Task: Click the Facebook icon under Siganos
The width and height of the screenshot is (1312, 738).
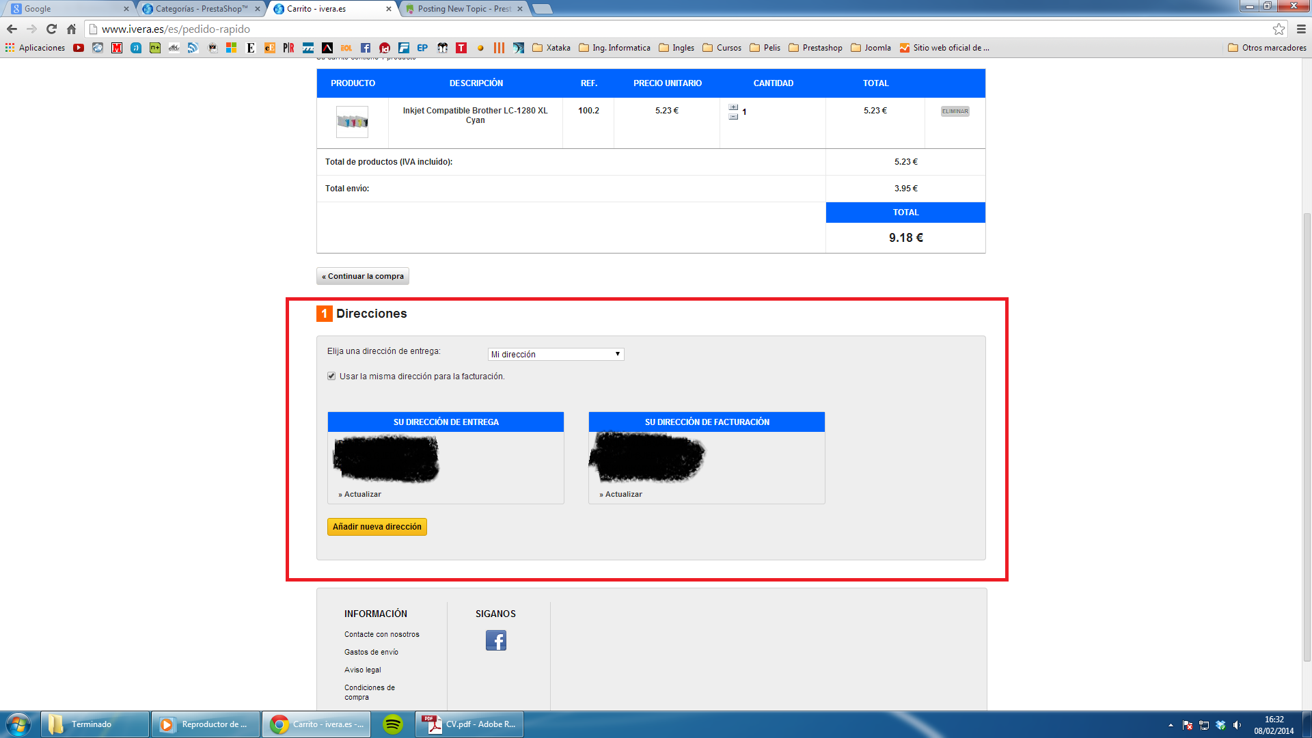Action: tap(495, 640)
